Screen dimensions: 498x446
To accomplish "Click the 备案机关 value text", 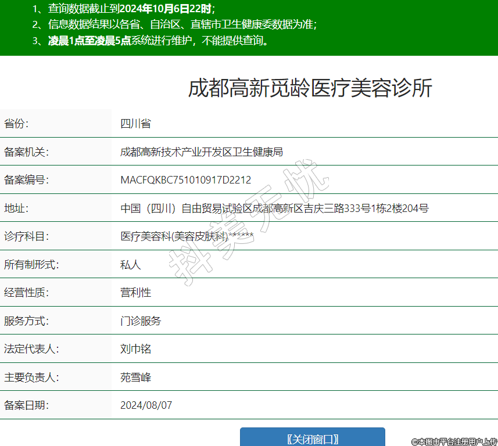I will click(x=201, y=152).
